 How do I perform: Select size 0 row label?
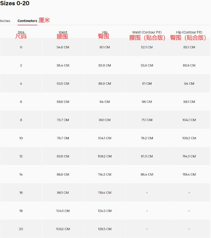click(x=21, y=47)
